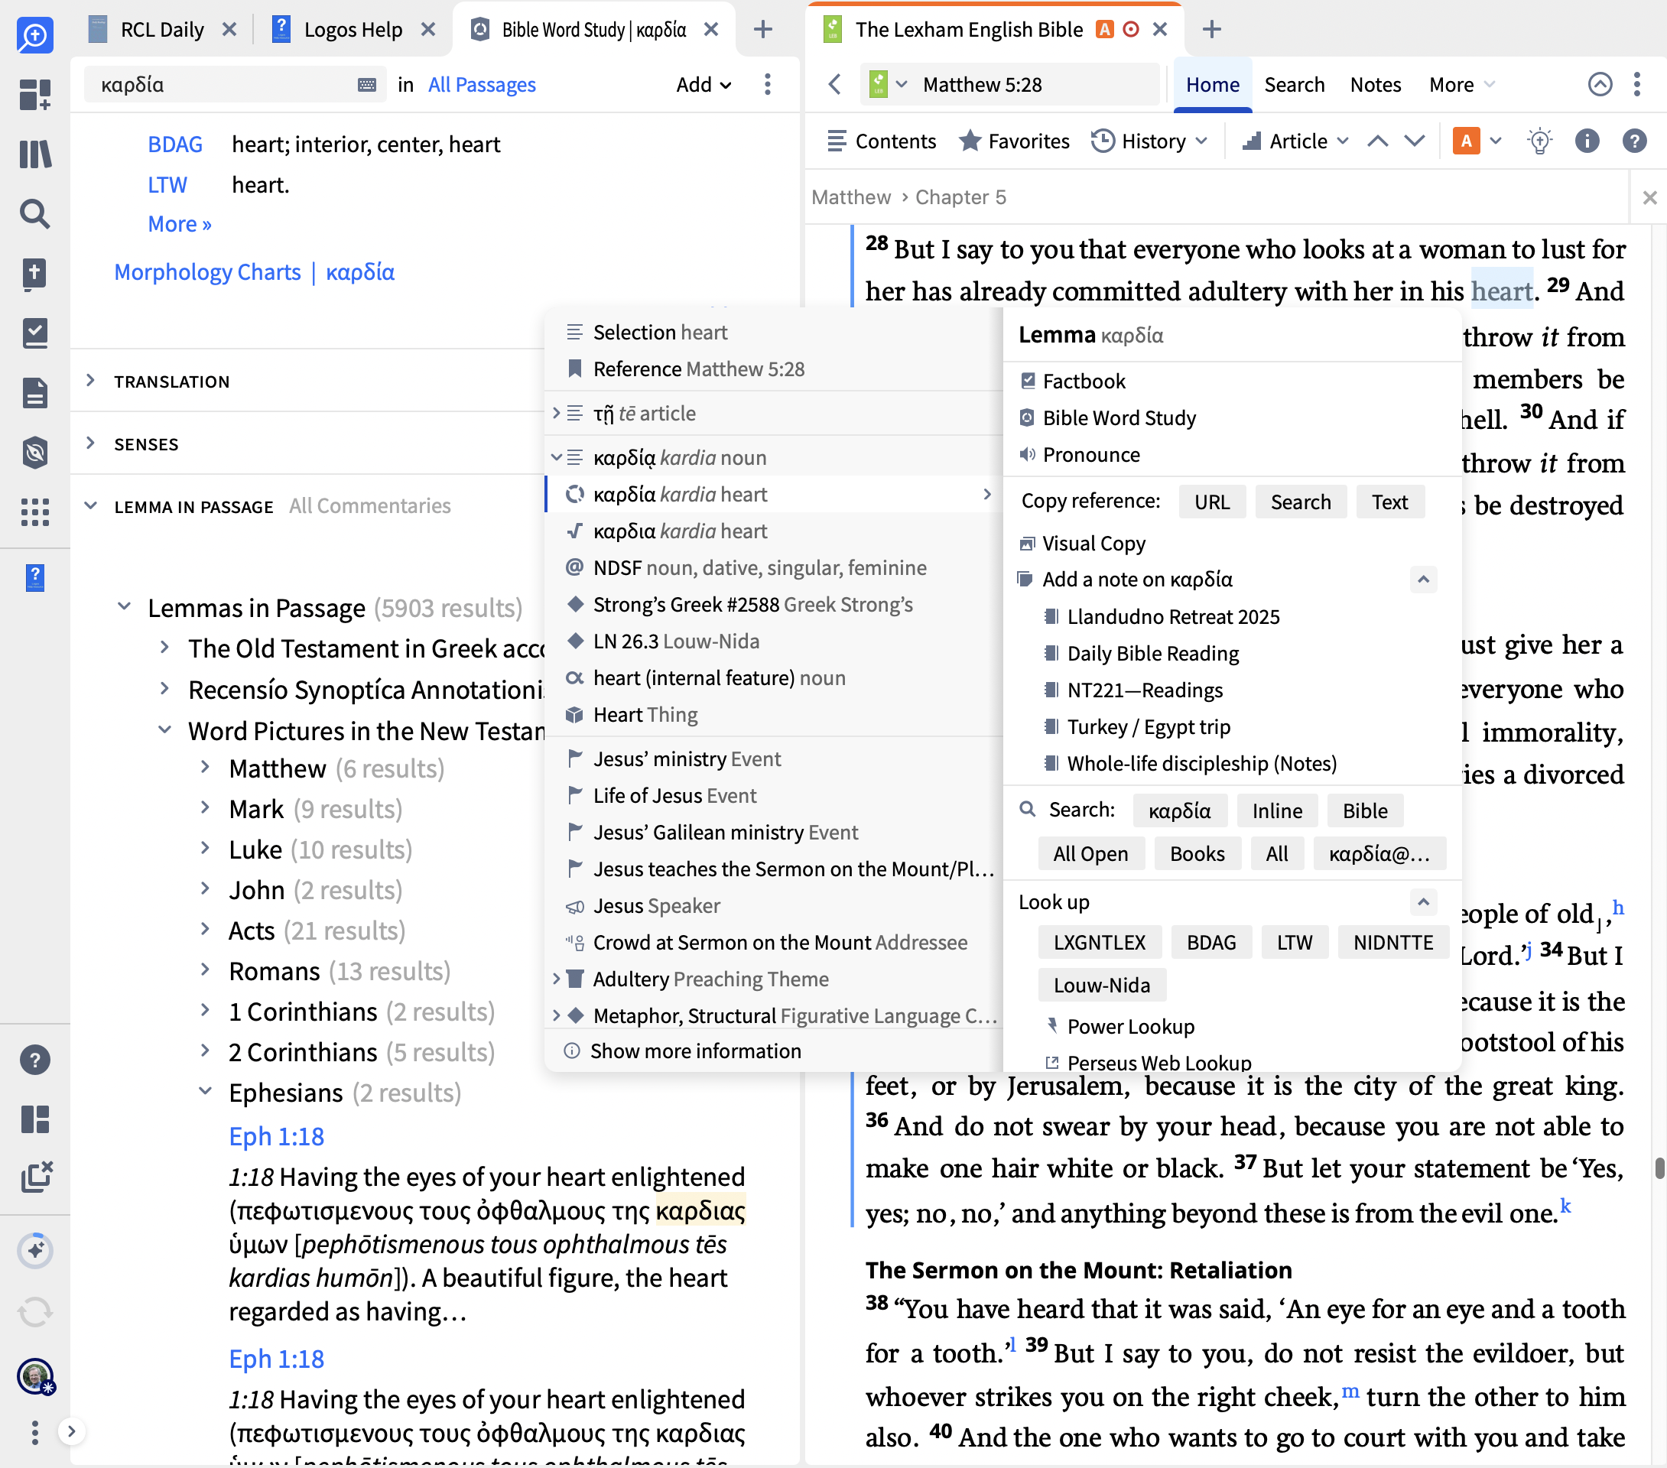1667x1468 pixels.
Task: Switch to the RCL Daily tab
Action: [x=161, y=30]
